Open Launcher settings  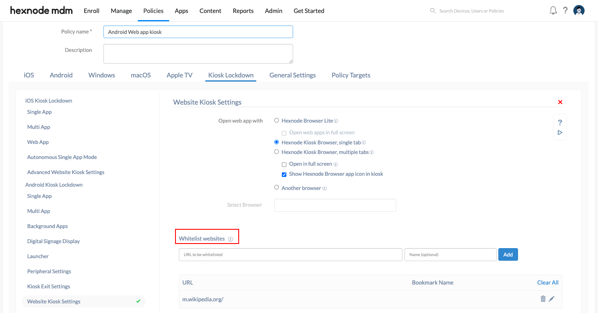tap(38, 257)
